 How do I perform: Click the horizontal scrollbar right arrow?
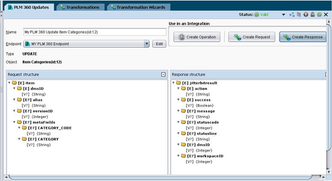[x=323, y=177]
